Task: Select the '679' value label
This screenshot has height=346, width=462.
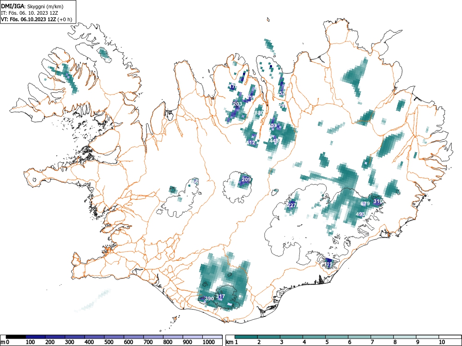Action: pos(365,203)
